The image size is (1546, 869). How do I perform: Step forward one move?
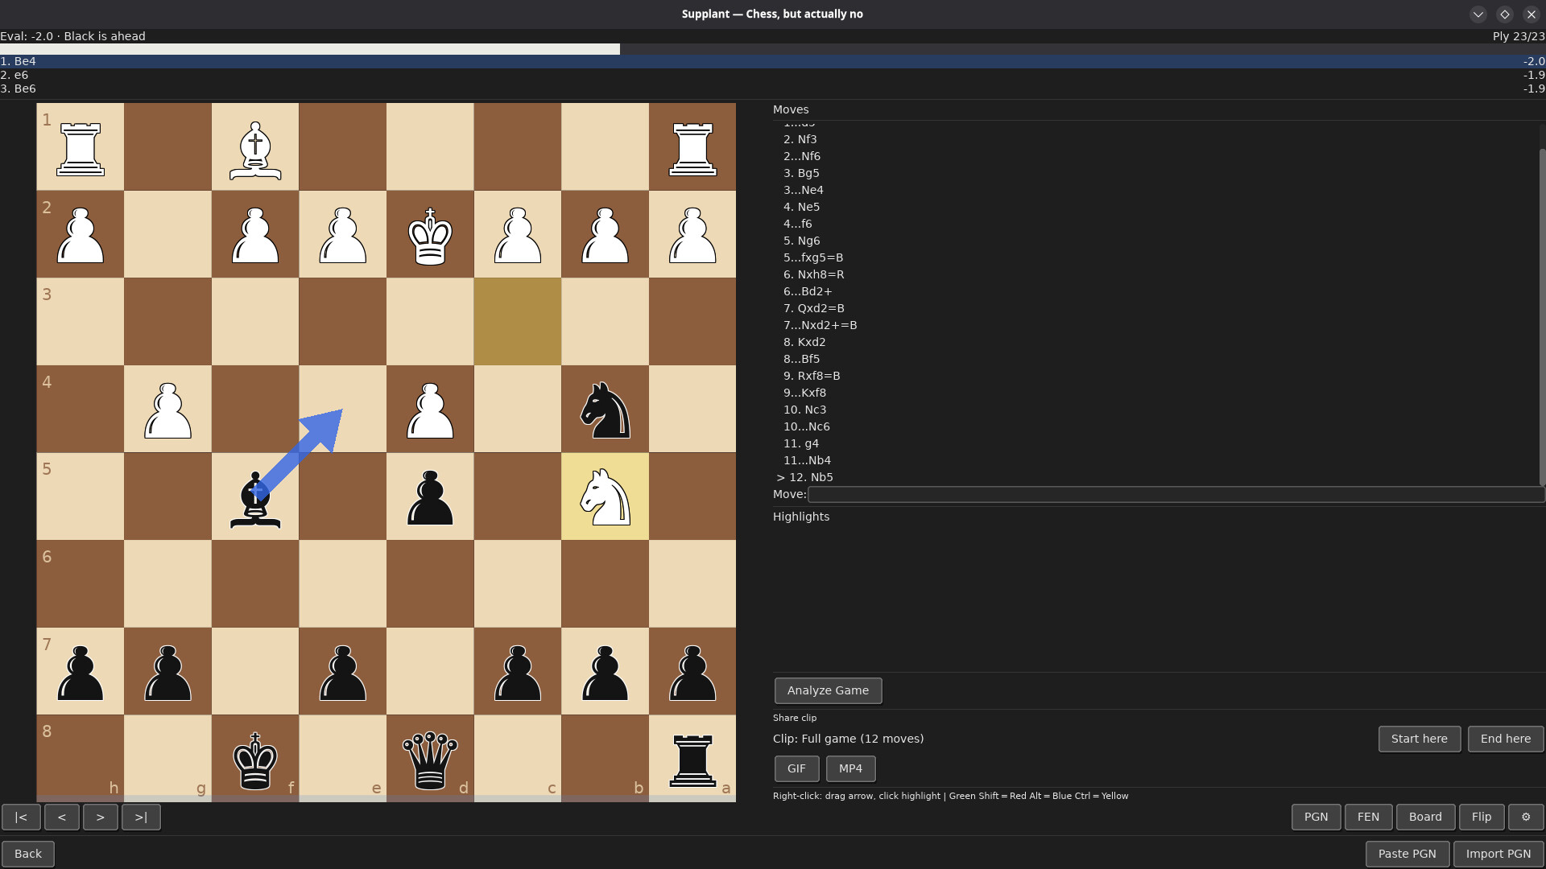pos(101,817)
